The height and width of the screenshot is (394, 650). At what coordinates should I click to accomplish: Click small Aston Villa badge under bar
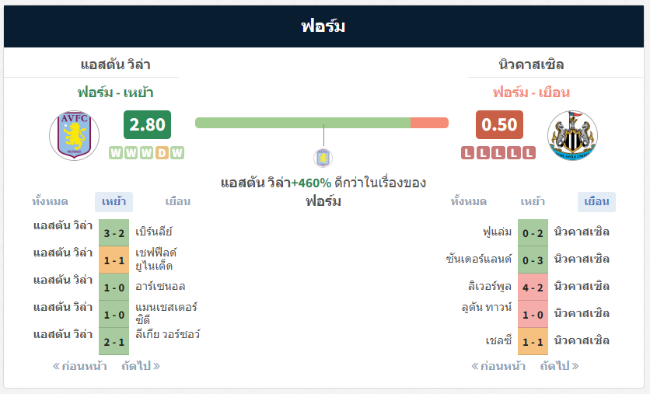click(x=323, y=158)
